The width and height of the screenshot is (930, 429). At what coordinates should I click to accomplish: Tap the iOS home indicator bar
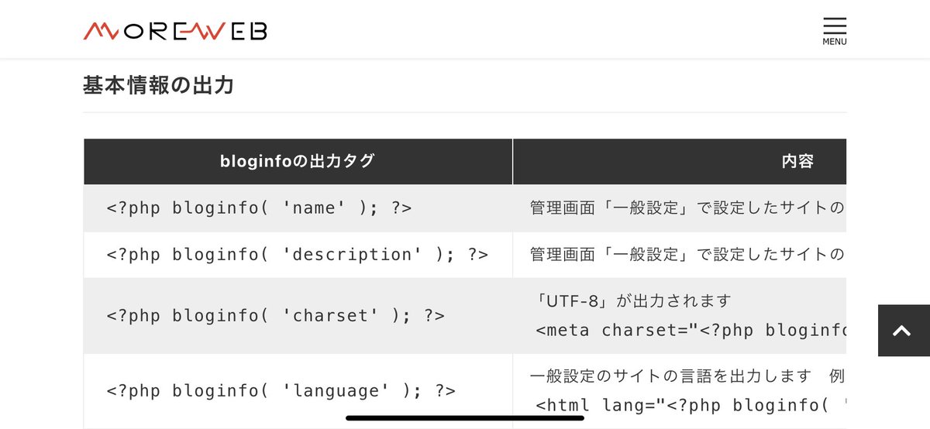[465, 418]
